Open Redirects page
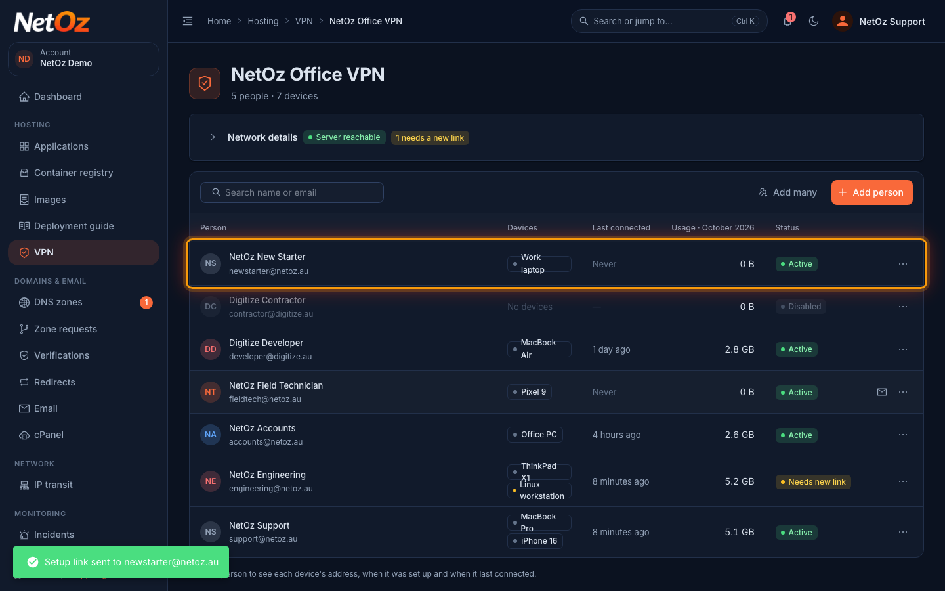Screen dimensions: 945x591 coord(83,382)
